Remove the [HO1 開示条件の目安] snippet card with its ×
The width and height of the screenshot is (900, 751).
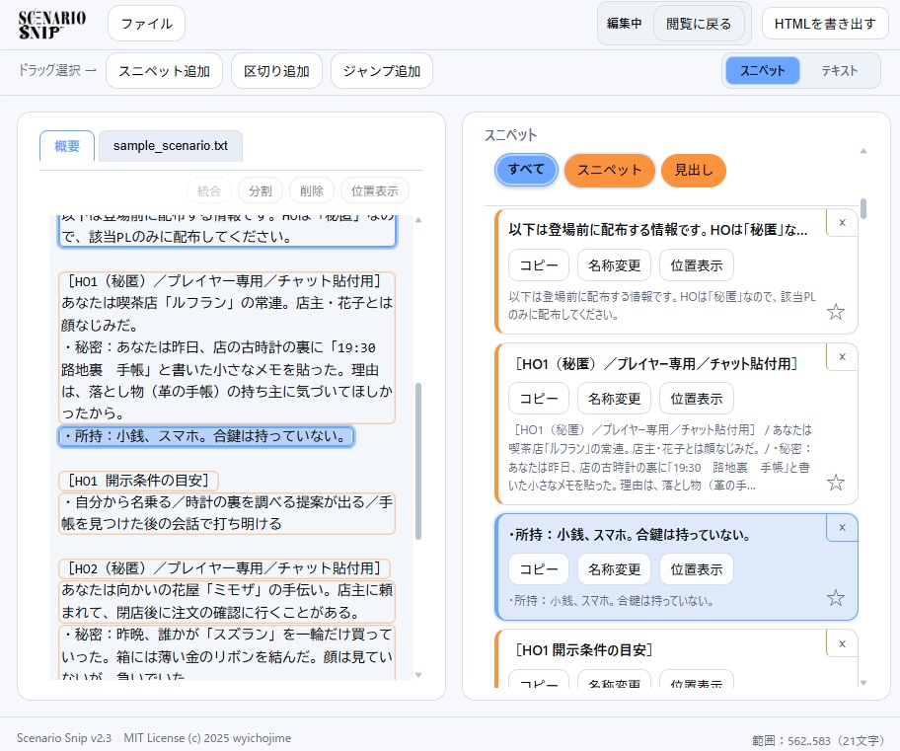coord(842,643)
